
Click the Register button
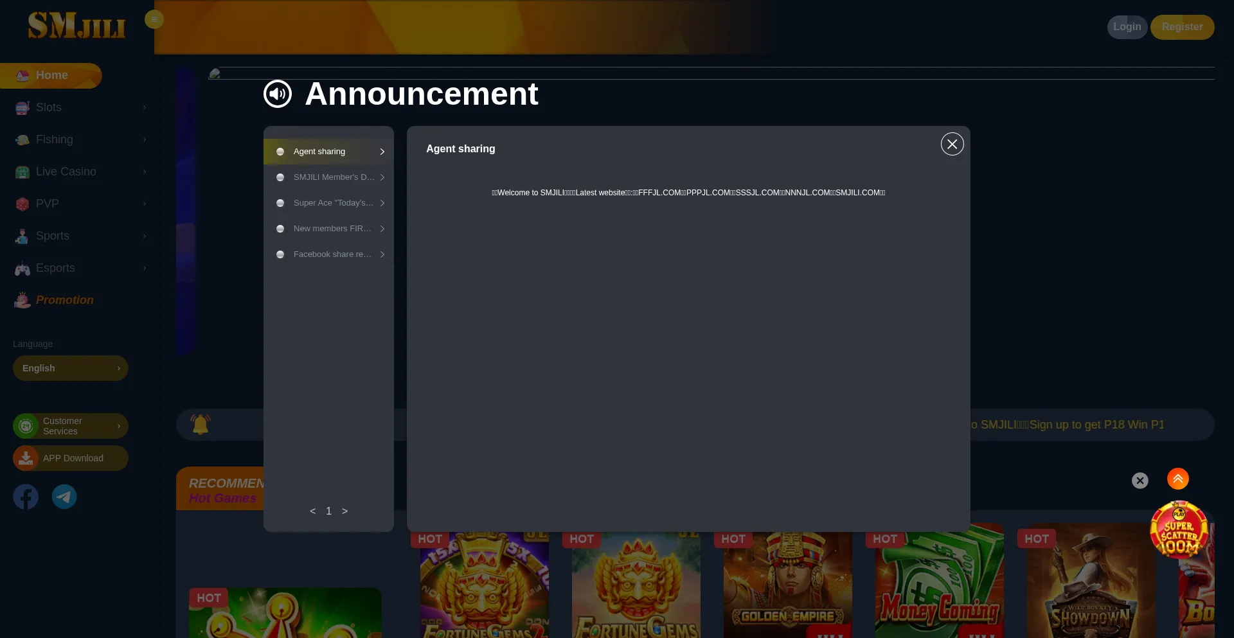tap(1182, 27)
